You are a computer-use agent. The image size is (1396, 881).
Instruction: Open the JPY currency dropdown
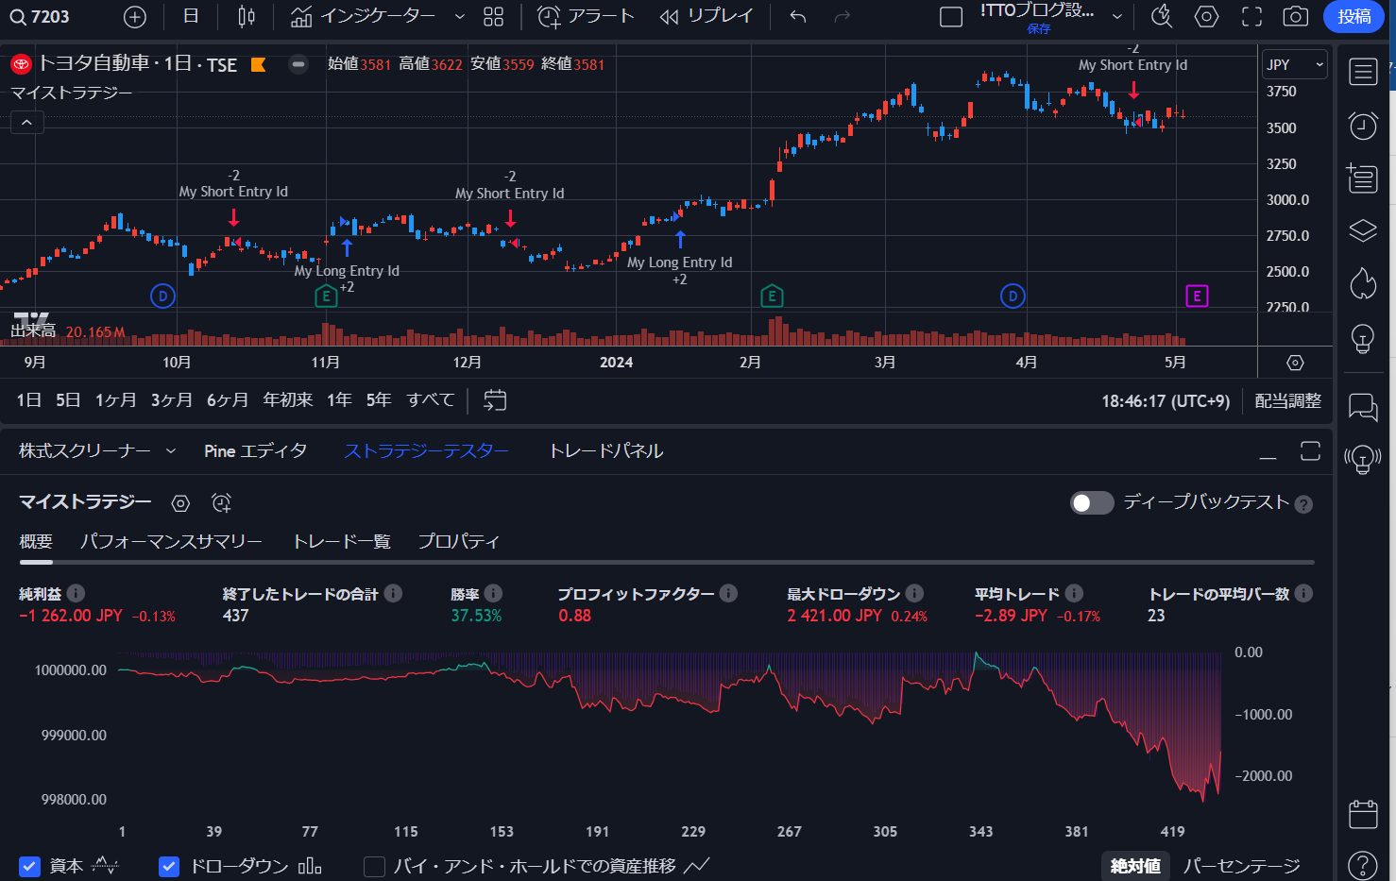point(1294,64)
